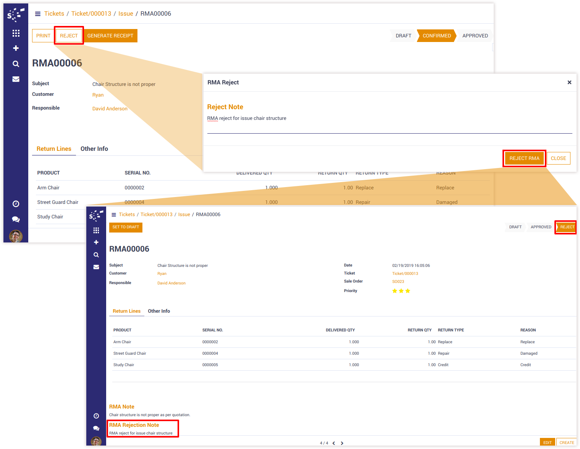Switch to Other Info tab in bottom window
The height and width of the screenshot is (449, 580).
coord(159,311)
